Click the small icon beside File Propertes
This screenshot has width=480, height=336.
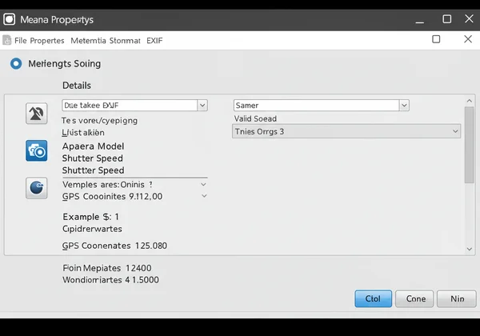point(7,40)
